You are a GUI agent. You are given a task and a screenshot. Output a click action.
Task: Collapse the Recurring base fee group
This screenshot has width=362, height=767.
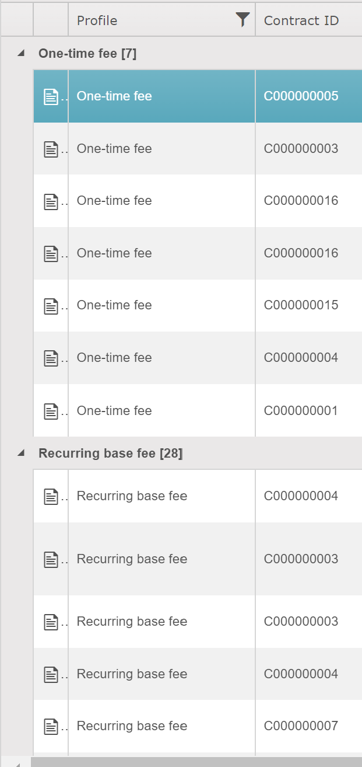(x=21, y=453)
